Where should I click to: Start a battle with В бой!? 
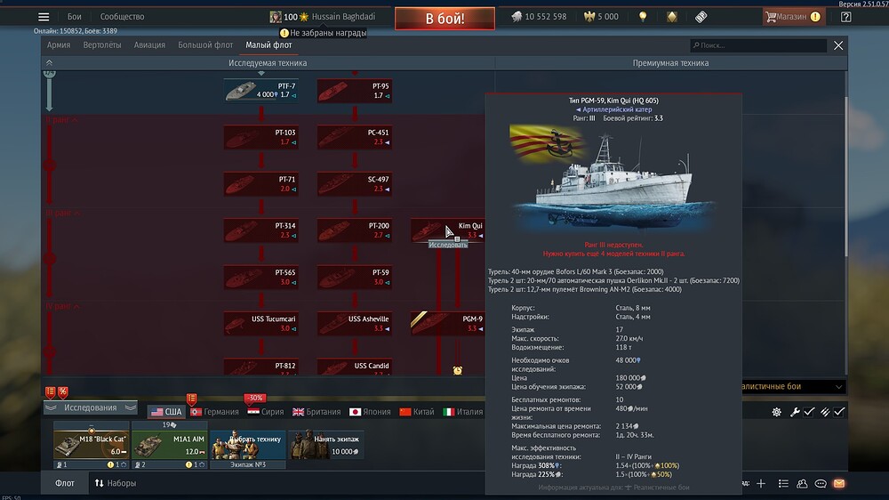click(444, 18)
